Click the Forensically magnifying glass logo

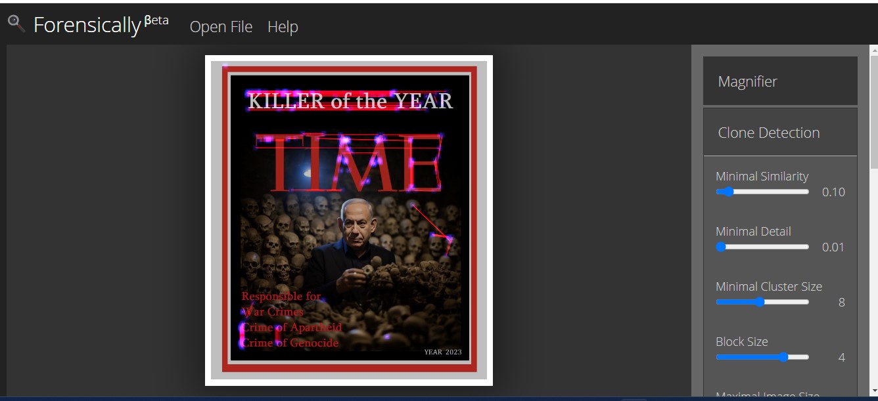point(16,22)
